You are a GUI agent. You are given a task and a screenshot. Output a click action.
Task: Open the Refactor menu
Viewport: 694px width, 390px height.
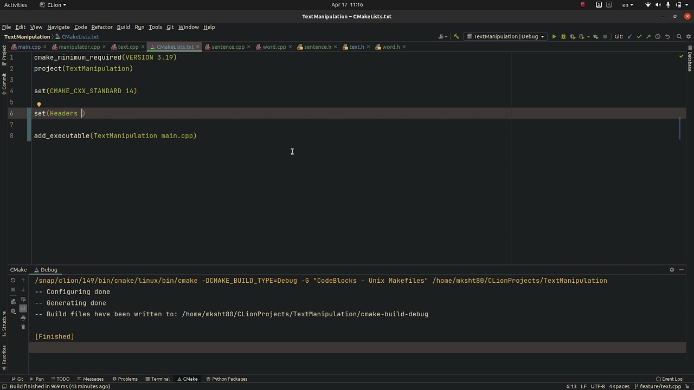102,27
